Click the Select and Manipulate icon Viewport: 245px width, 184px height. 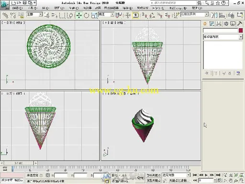coord(128,15)
